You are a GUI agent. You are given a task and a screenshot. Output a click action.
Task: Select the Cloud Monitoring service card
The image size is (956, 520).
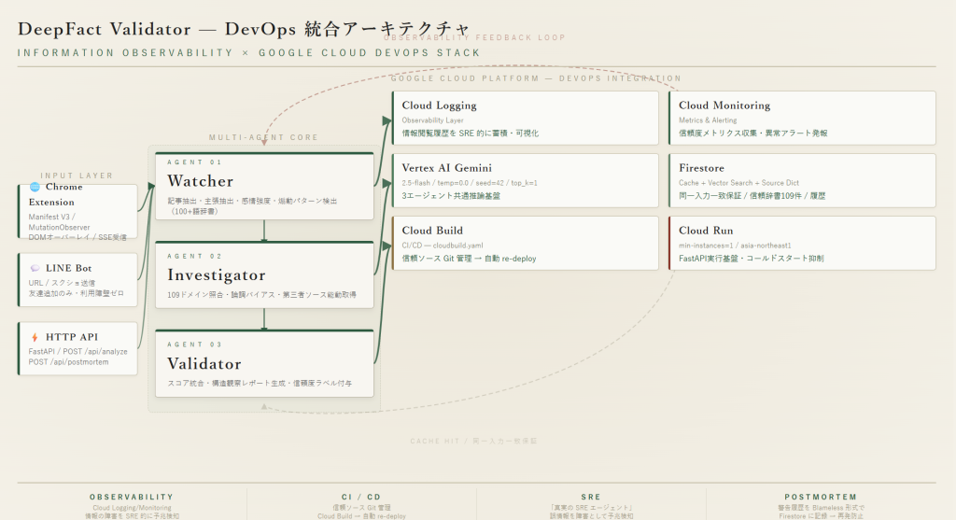click(x=802, y=118)
